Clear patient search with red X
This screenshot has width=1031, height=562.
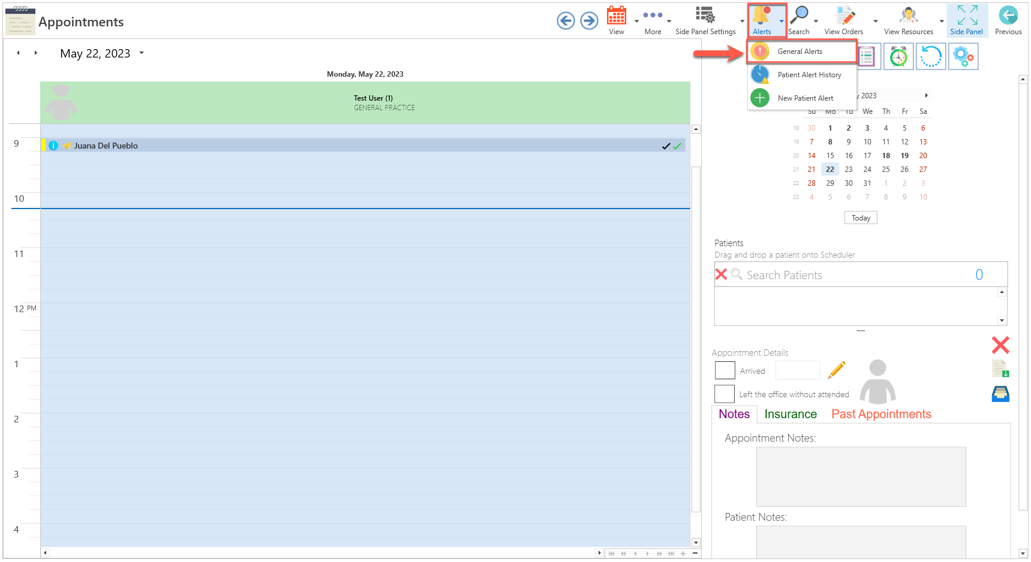point(721,274)
